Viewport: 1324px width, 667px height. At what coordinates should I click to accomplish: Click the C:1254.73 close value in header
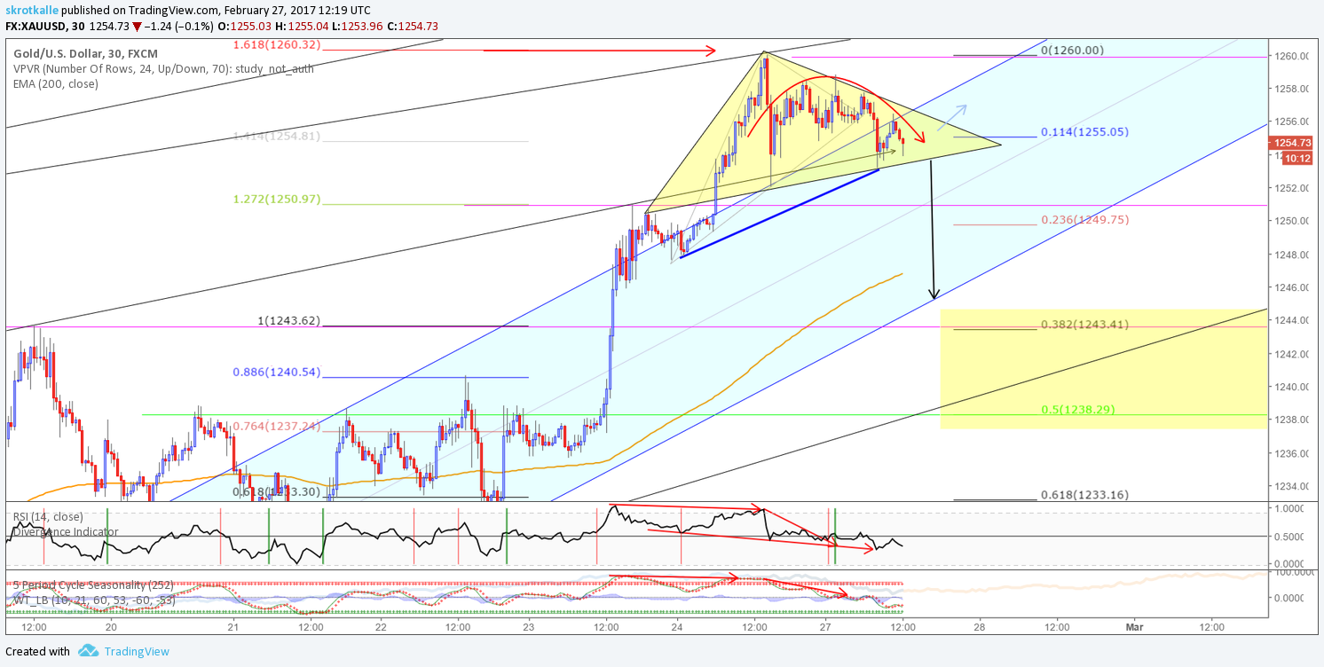(x=414, y=26)
